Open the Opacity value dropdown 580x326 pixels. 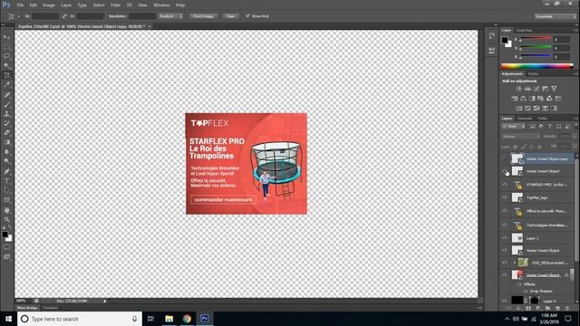coord(574,137)
